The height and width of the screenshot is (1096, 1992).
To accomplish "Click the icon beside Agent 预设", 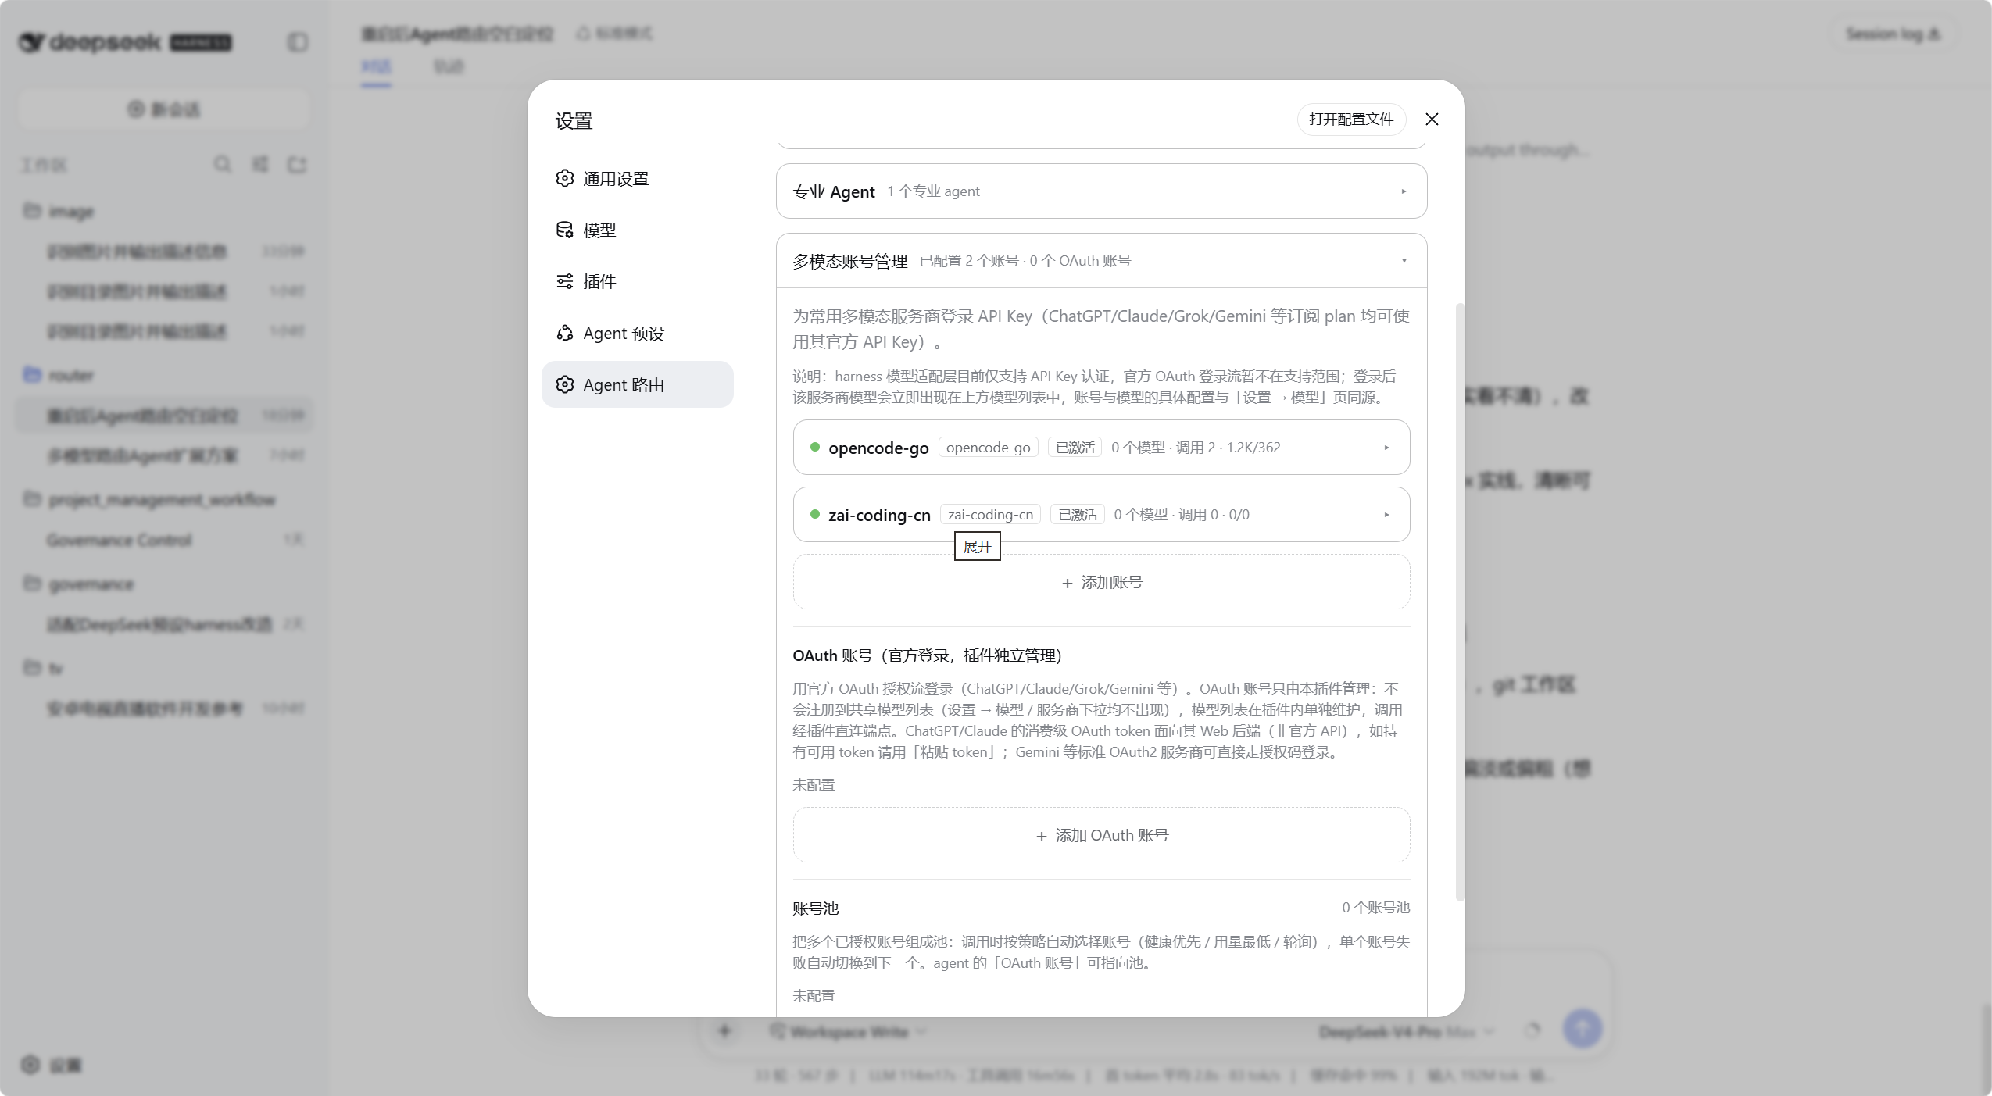I will [564, 334].
